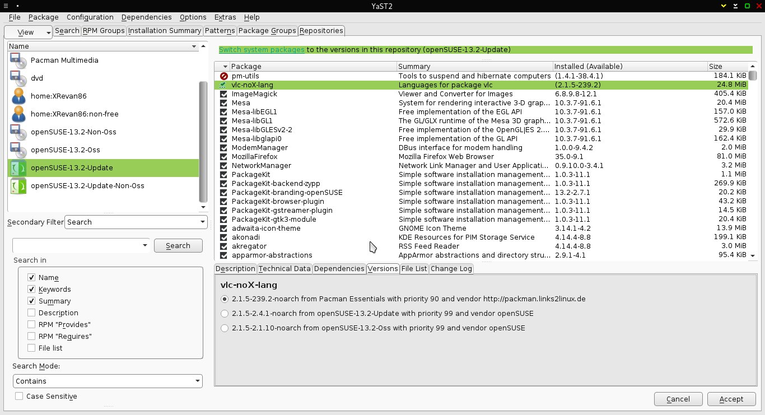
Task: Click the status icon for PackageKit-backend-zypp
Action: tap(224, 184)
